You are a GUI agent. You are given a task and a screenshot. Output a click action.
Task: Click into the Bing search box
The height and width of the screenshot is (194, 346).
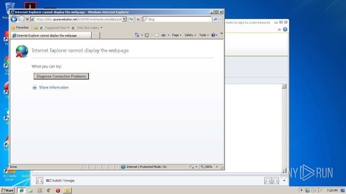177,19
